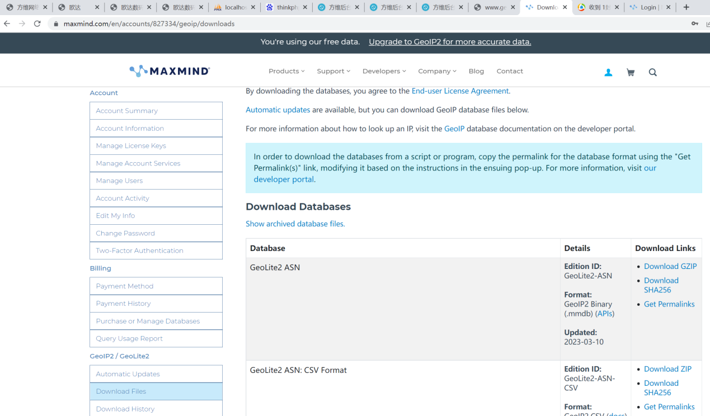This screenshot has height=416, width=710.
Task: View Payment History
Action: [156, 303]
